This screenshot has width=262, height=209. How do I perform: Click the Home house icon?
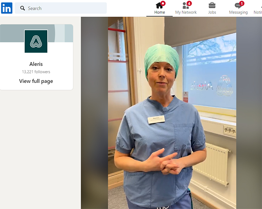point(159,5)
